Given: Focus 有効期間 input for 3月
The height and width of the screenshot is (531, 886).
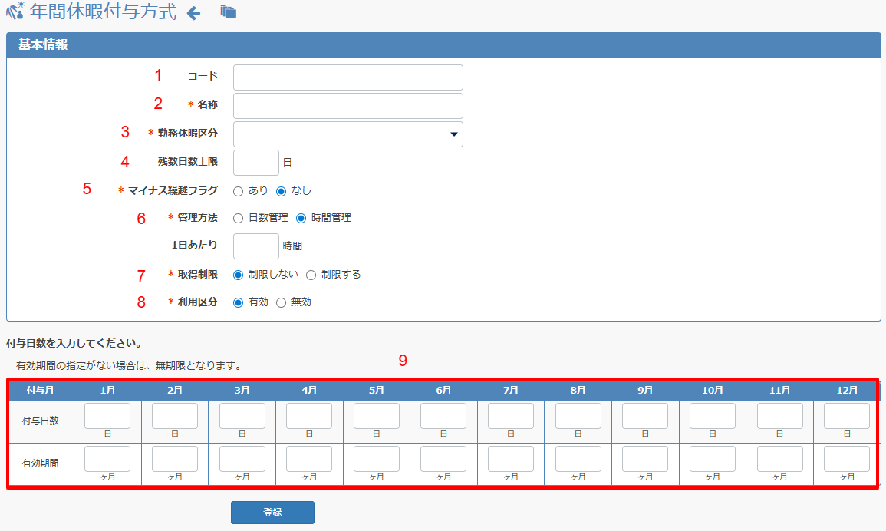Looking at the screenshot, I should tap(242, 459).
